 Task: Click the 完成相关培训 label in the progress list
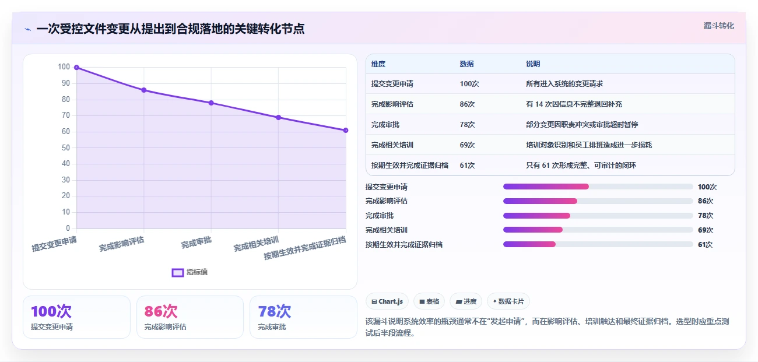pyautogui.click(x=387, y=230)
